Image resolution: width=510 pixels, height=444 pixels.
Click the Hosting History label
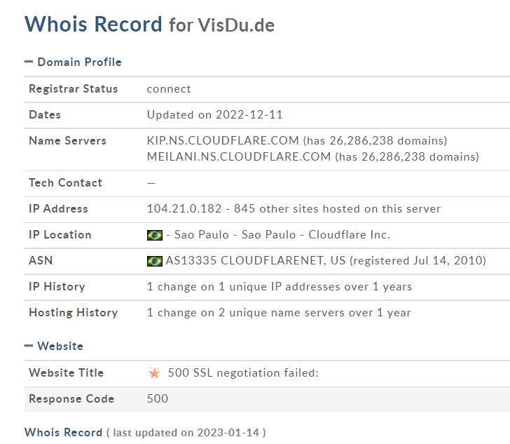73,312
